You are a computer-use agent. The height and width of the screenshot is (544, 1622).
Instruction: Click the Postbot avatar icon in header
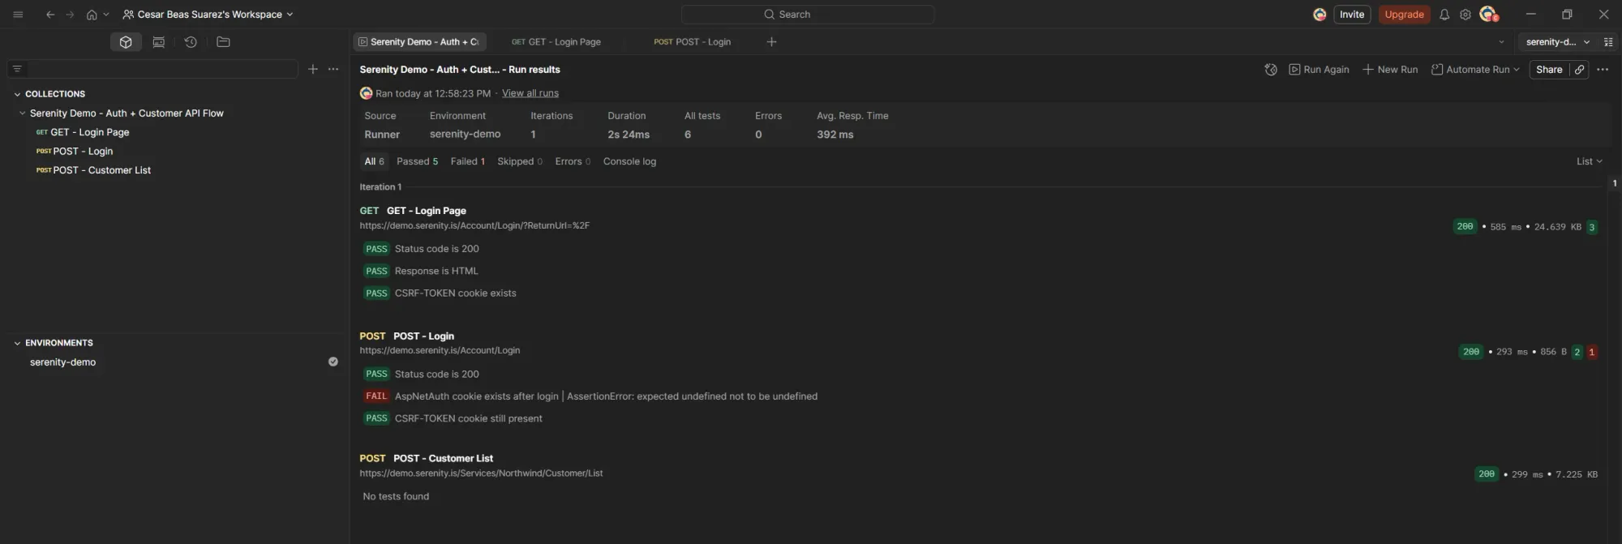tap(1319, 15)
